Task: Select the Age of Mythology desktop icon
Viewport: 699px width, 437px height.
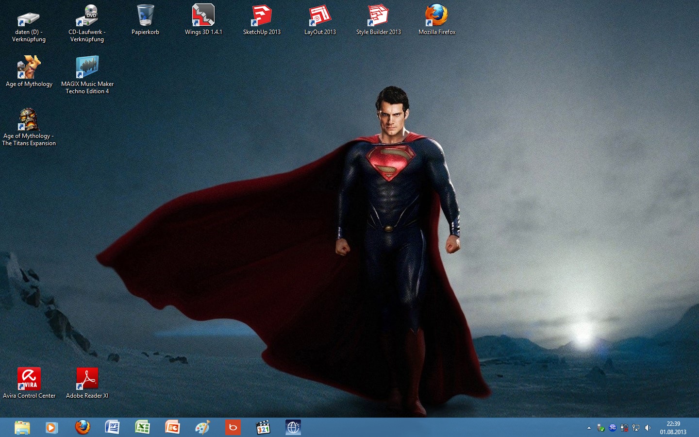Action: [29, 68]
